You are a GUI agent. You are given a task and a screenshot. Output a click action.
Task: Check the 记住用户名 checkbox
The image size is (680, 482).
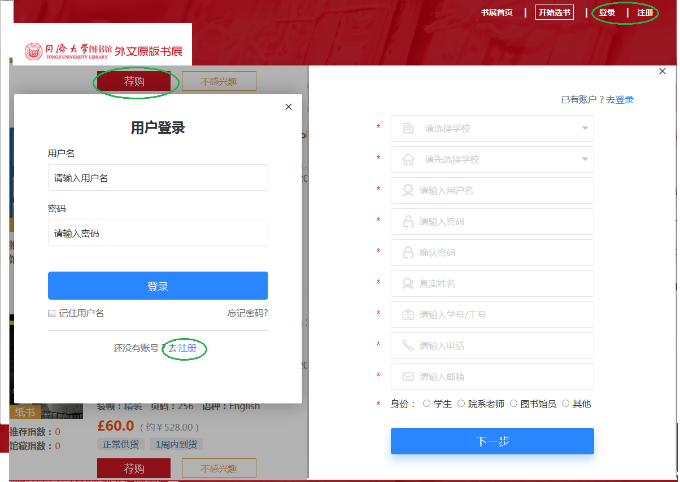tap(51, 314)
